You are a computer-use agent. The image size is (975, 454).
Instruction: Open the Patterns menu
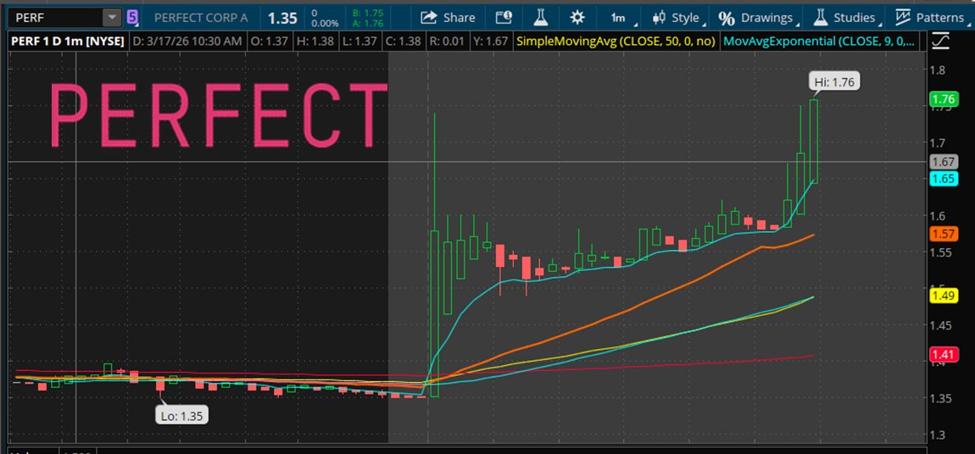(x=933, y=18)
